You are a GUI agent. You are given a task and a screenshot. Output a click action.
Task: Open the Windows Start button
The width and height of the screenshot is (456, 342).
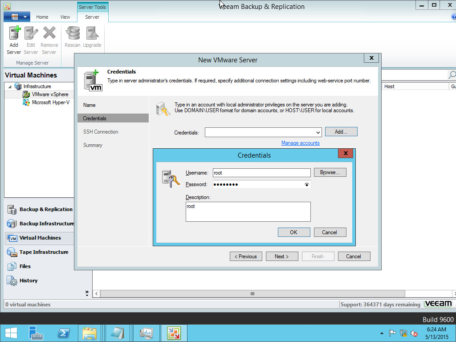click(x=11, y=333)
